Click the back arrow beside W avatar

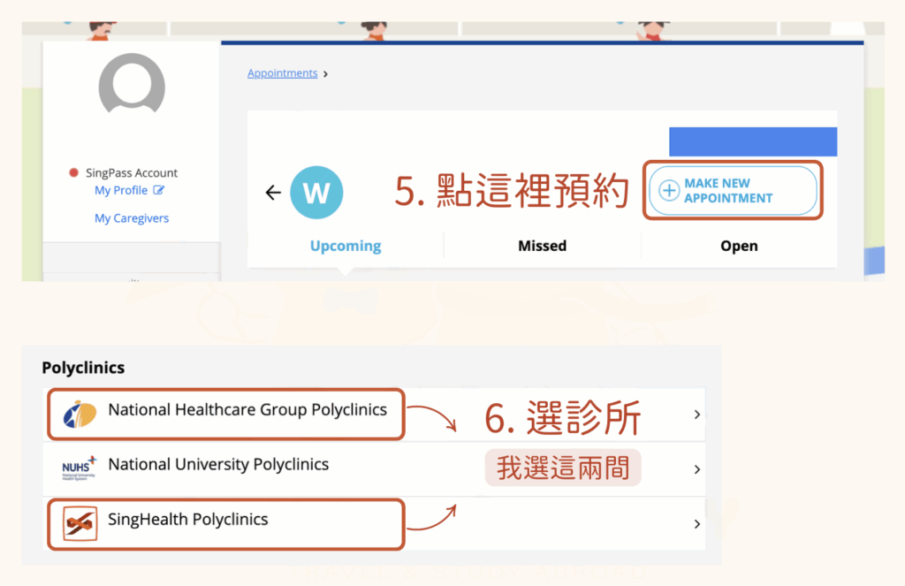(273, 193)
